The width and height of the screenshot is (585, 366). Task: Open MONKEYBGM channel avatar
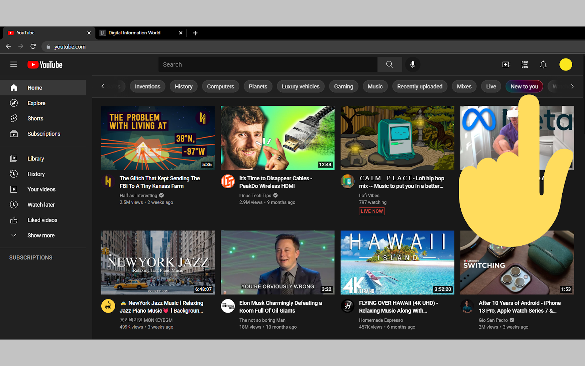point(108,306)
